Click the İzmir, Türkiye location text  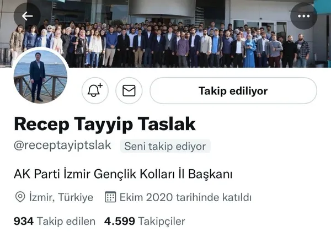pos(61,197)
